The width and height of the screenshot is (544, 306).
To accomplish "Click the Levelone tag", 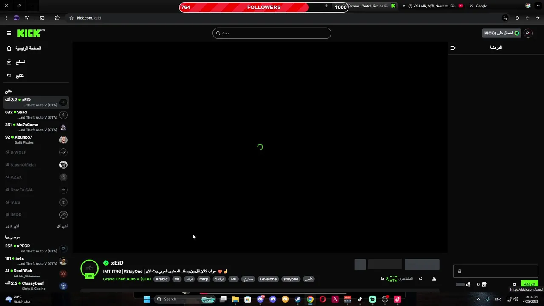I will tap(268, 279).
